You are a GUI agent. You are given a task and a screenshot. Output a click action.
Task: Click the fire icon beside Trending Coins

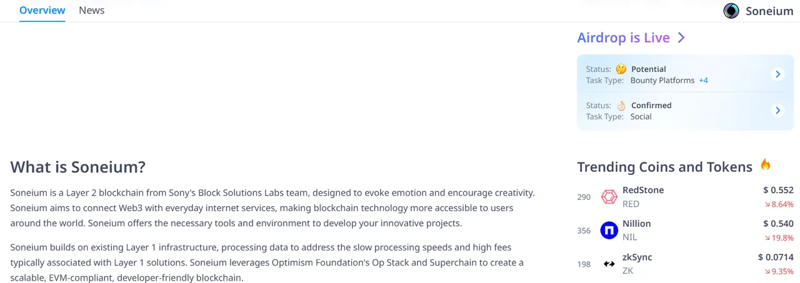(765, 165)
